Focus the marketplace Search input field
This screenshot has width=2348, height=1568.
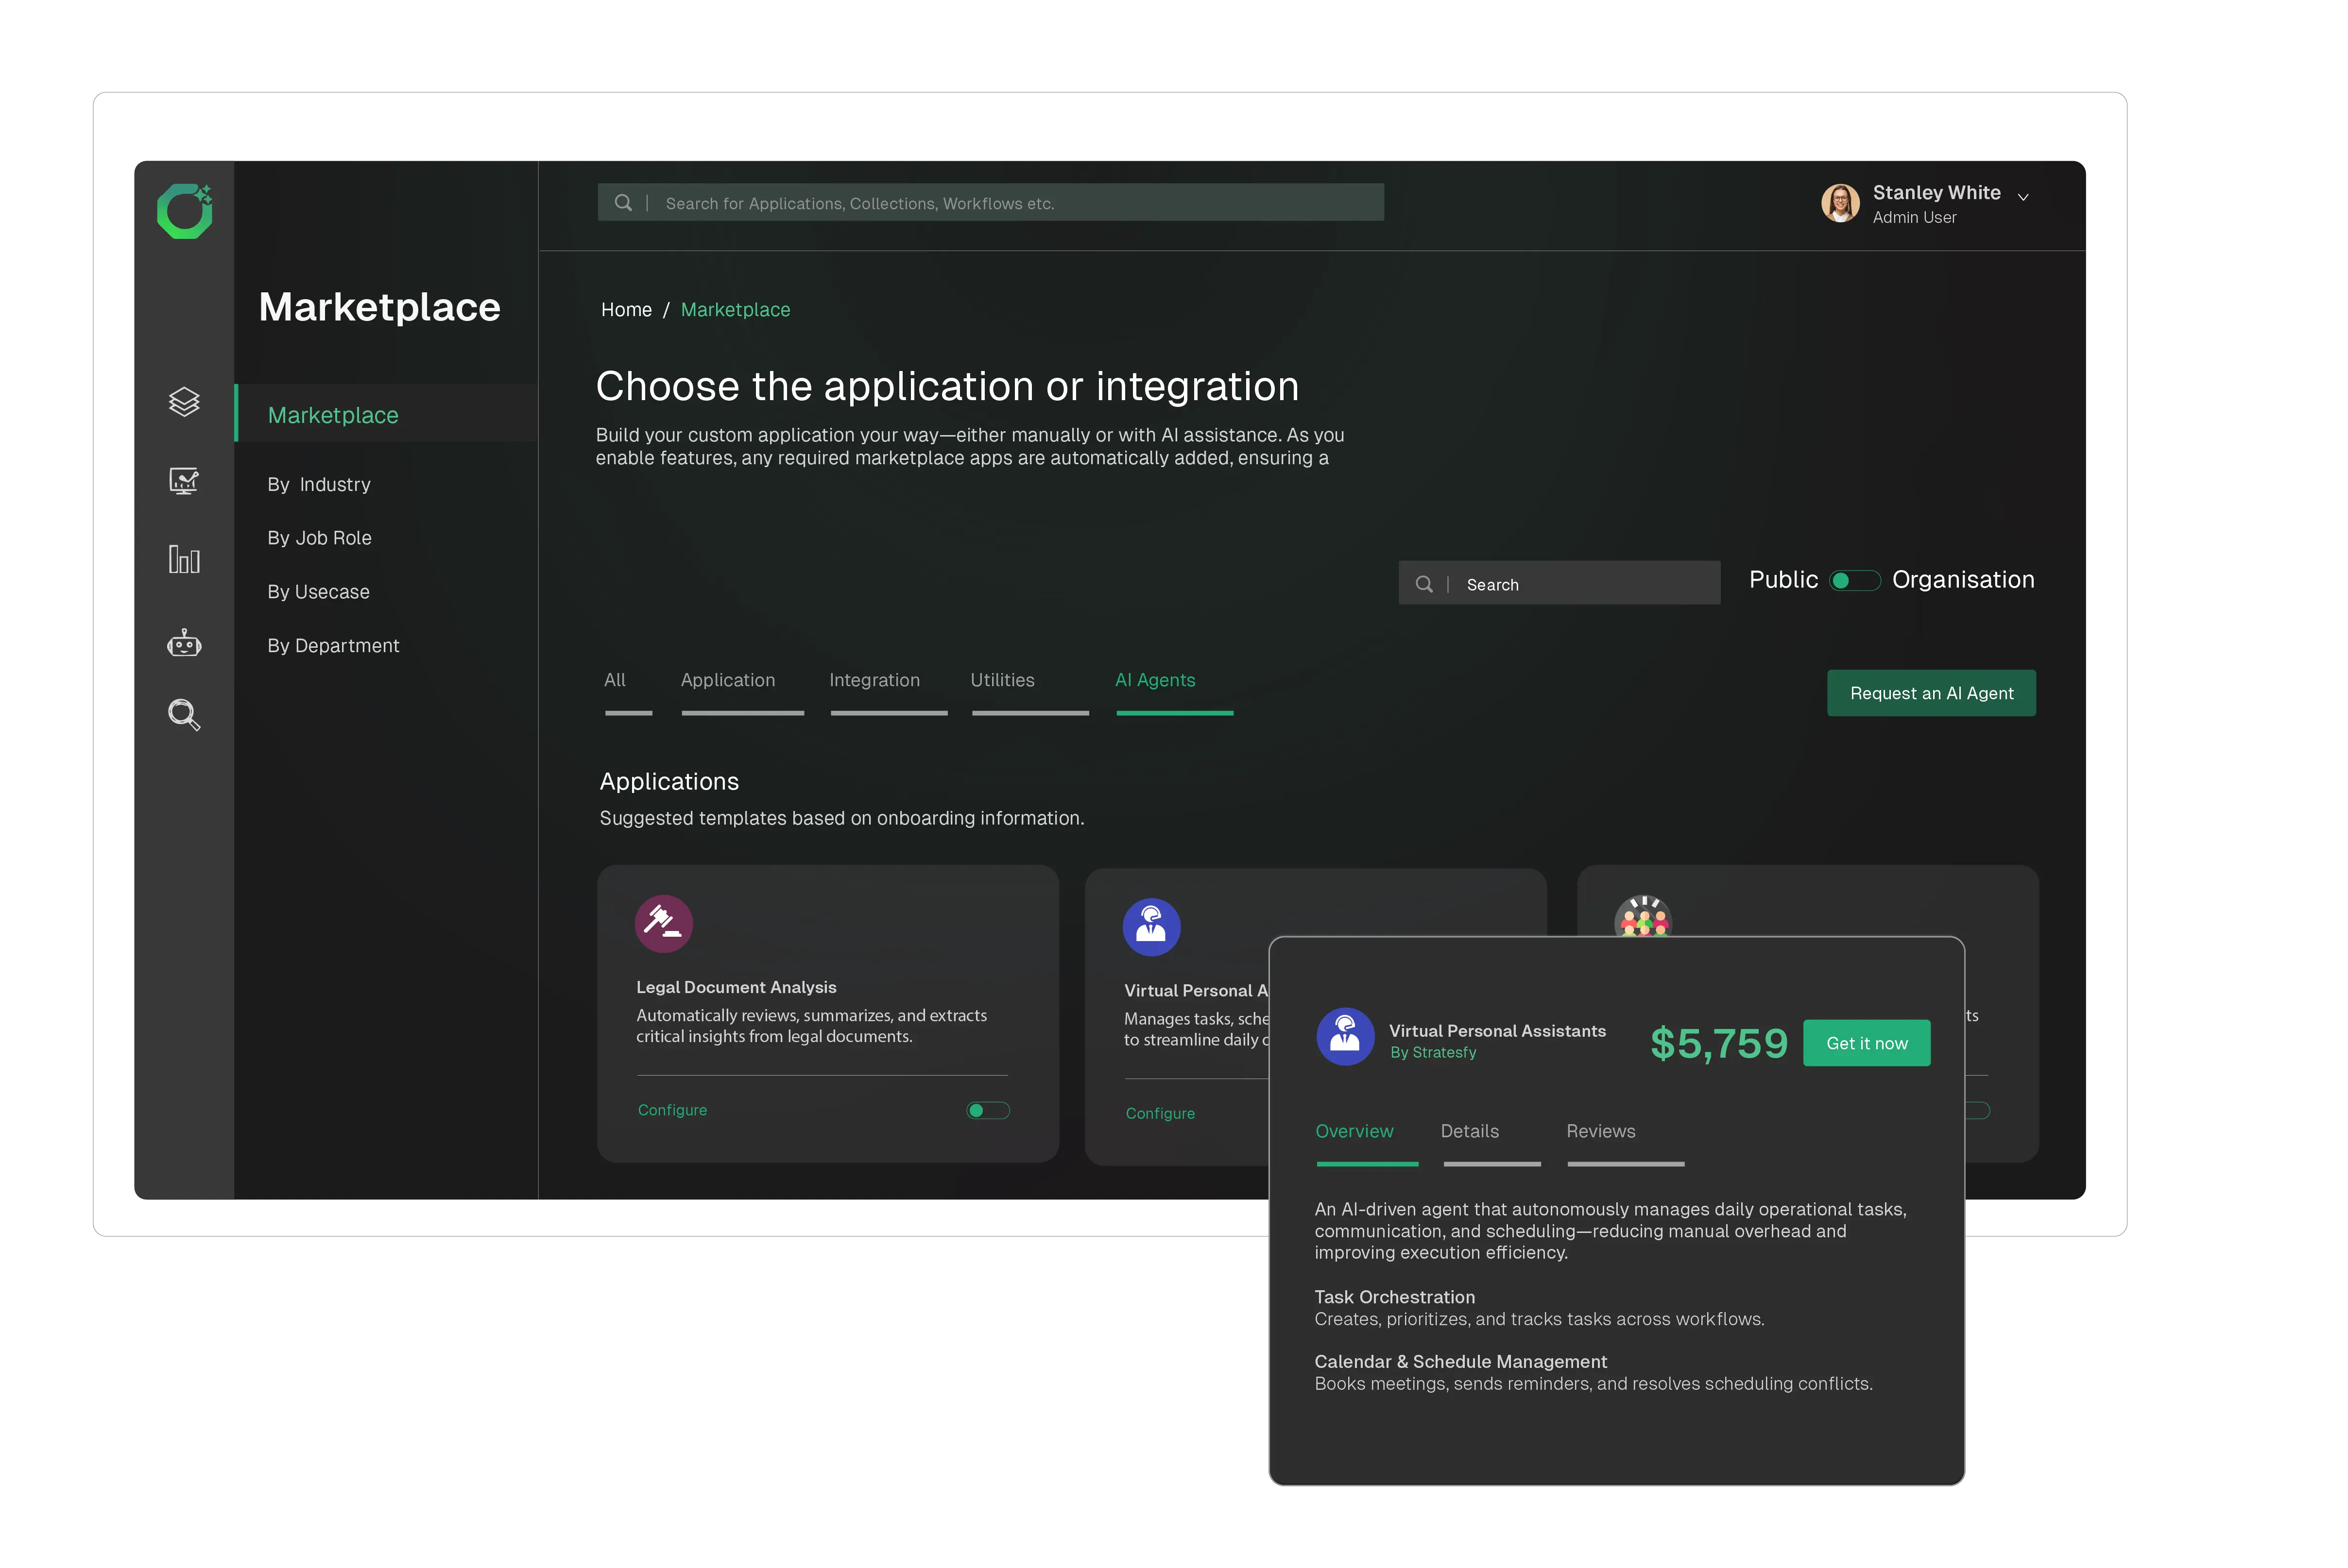(1559, 584)
